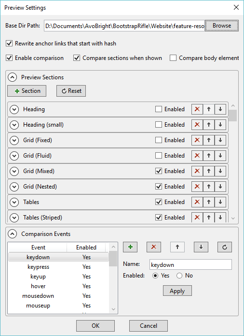Reset comparison events with refresh icon
The height and width of the screenshot is (336, 244).
click(x=225, y=247)
